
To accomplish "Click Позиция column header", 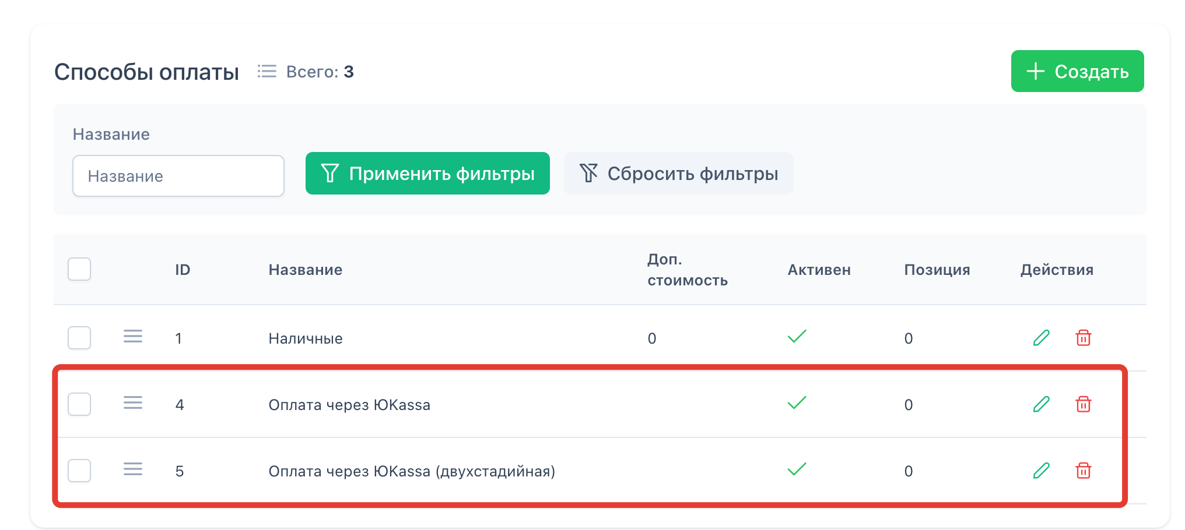I will [x=937, y=270].
